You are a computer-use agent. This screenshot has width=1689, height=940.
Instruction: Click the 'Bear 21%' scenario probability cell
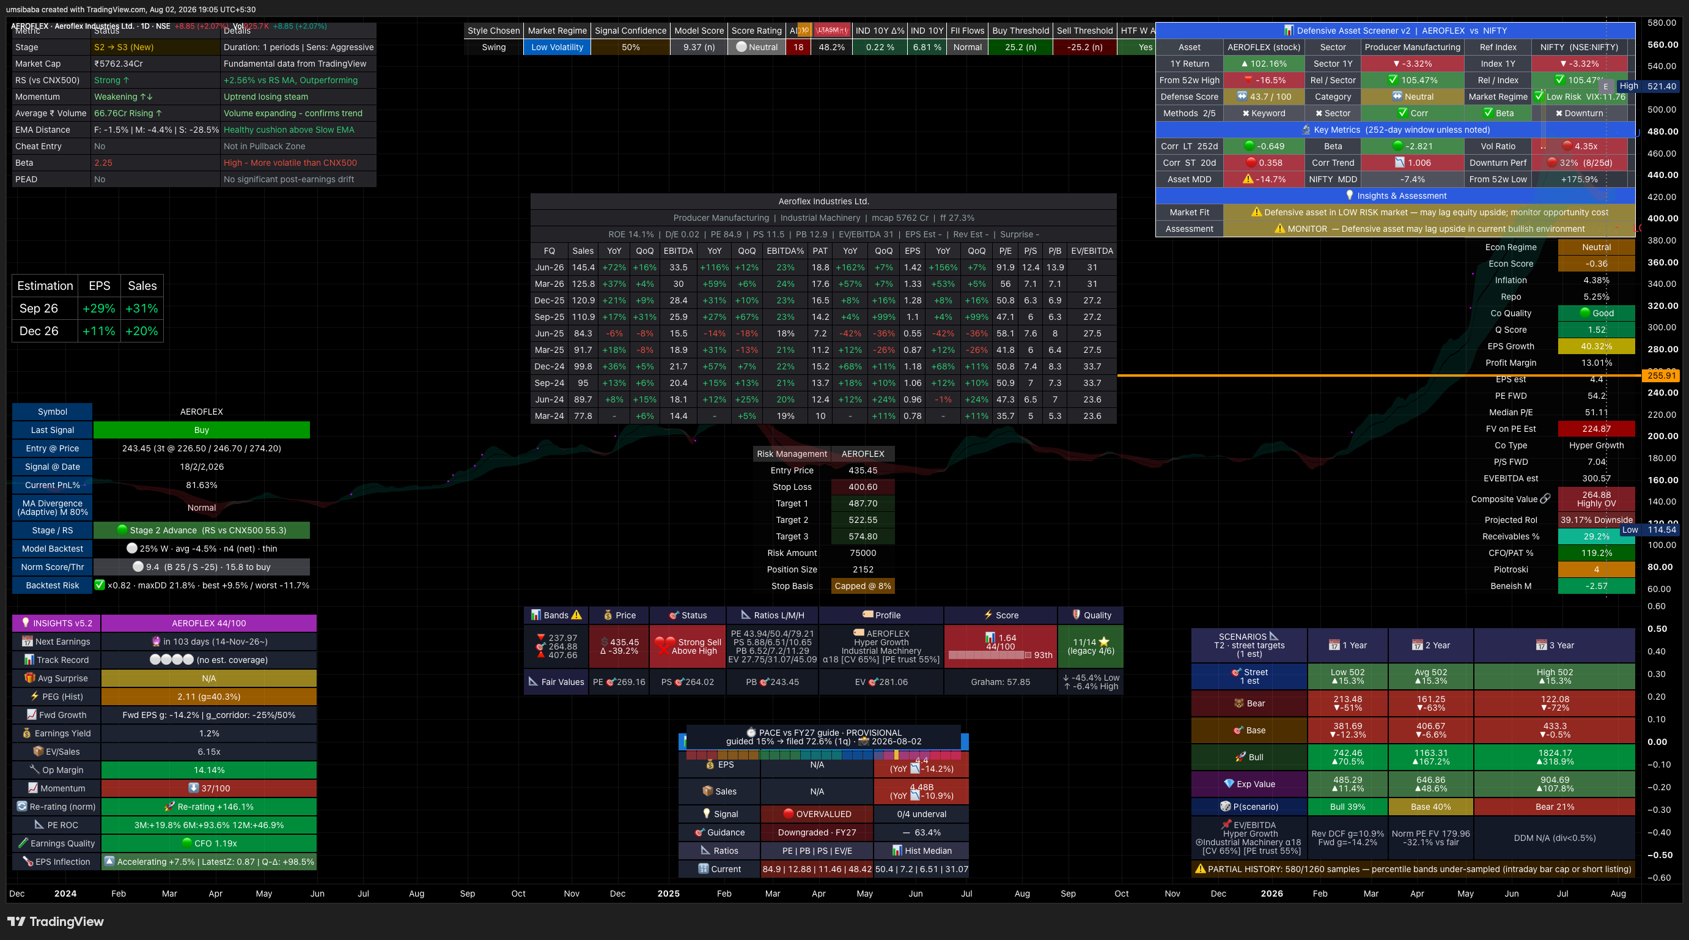click(x=1555, y=806)
